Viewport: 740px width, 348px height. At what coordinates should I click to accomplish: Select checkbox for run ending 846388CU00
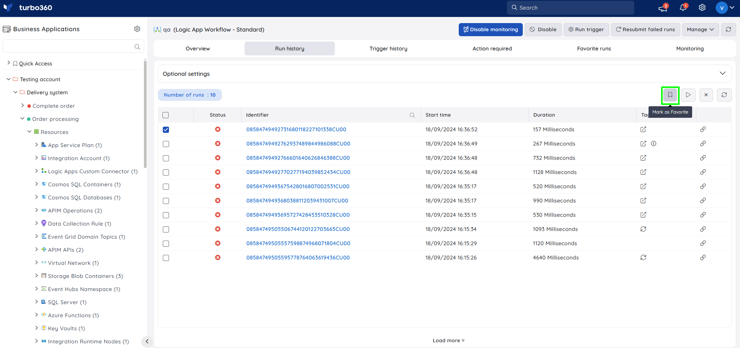(x=166, y=158)
